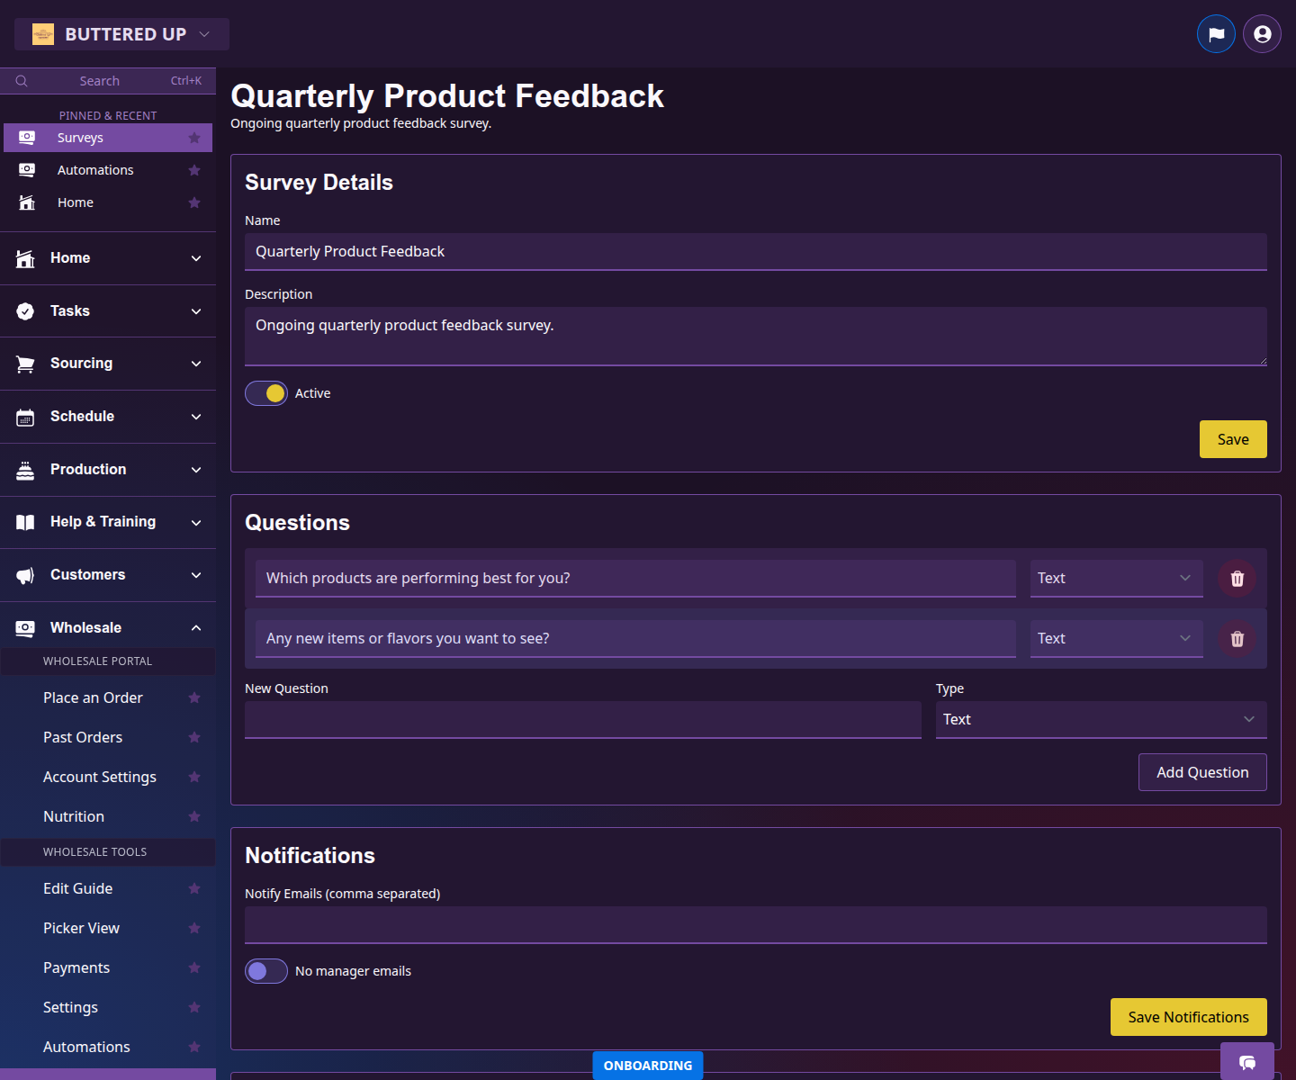Open the account profile icon top right

point(1261,33)
